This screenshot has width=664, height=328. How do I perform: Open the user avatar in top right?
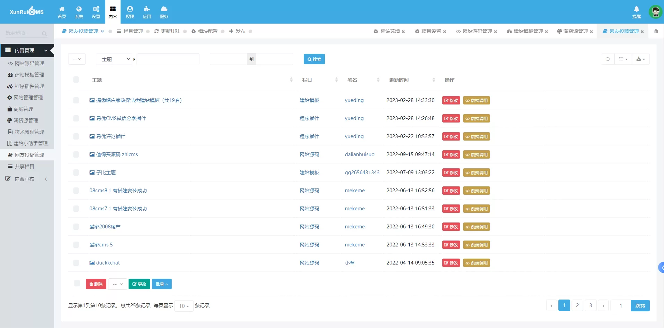pyautogui.click(x=655, y=12)
